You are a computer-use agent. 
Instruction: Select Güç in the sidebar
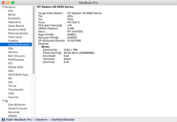tap(11, 48)
